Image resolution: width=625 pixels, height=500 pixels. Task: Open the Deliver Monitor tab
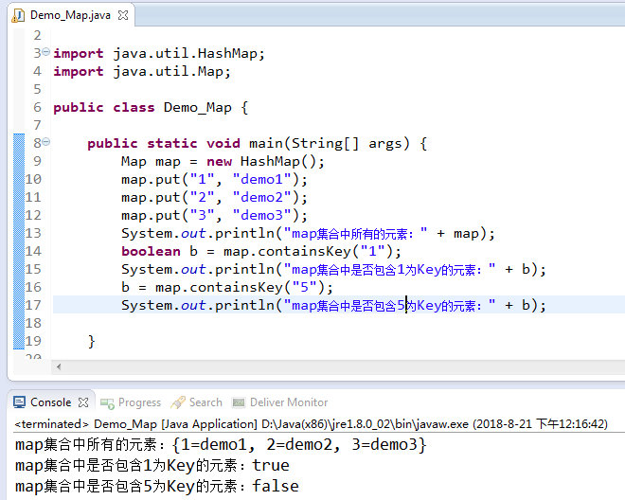click(289, 402)
